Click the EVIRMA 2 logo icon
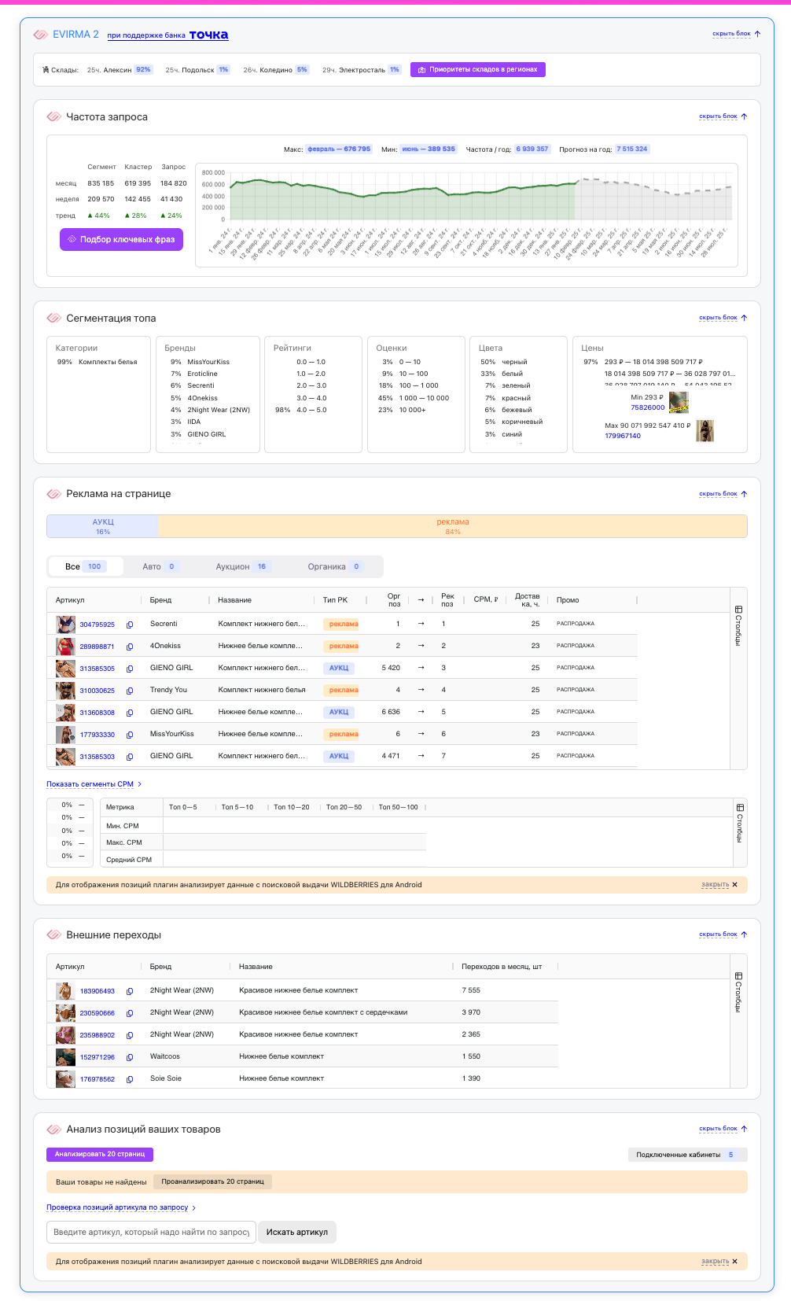The width and height of the screenshot is (791, 1301). (40, 35)
